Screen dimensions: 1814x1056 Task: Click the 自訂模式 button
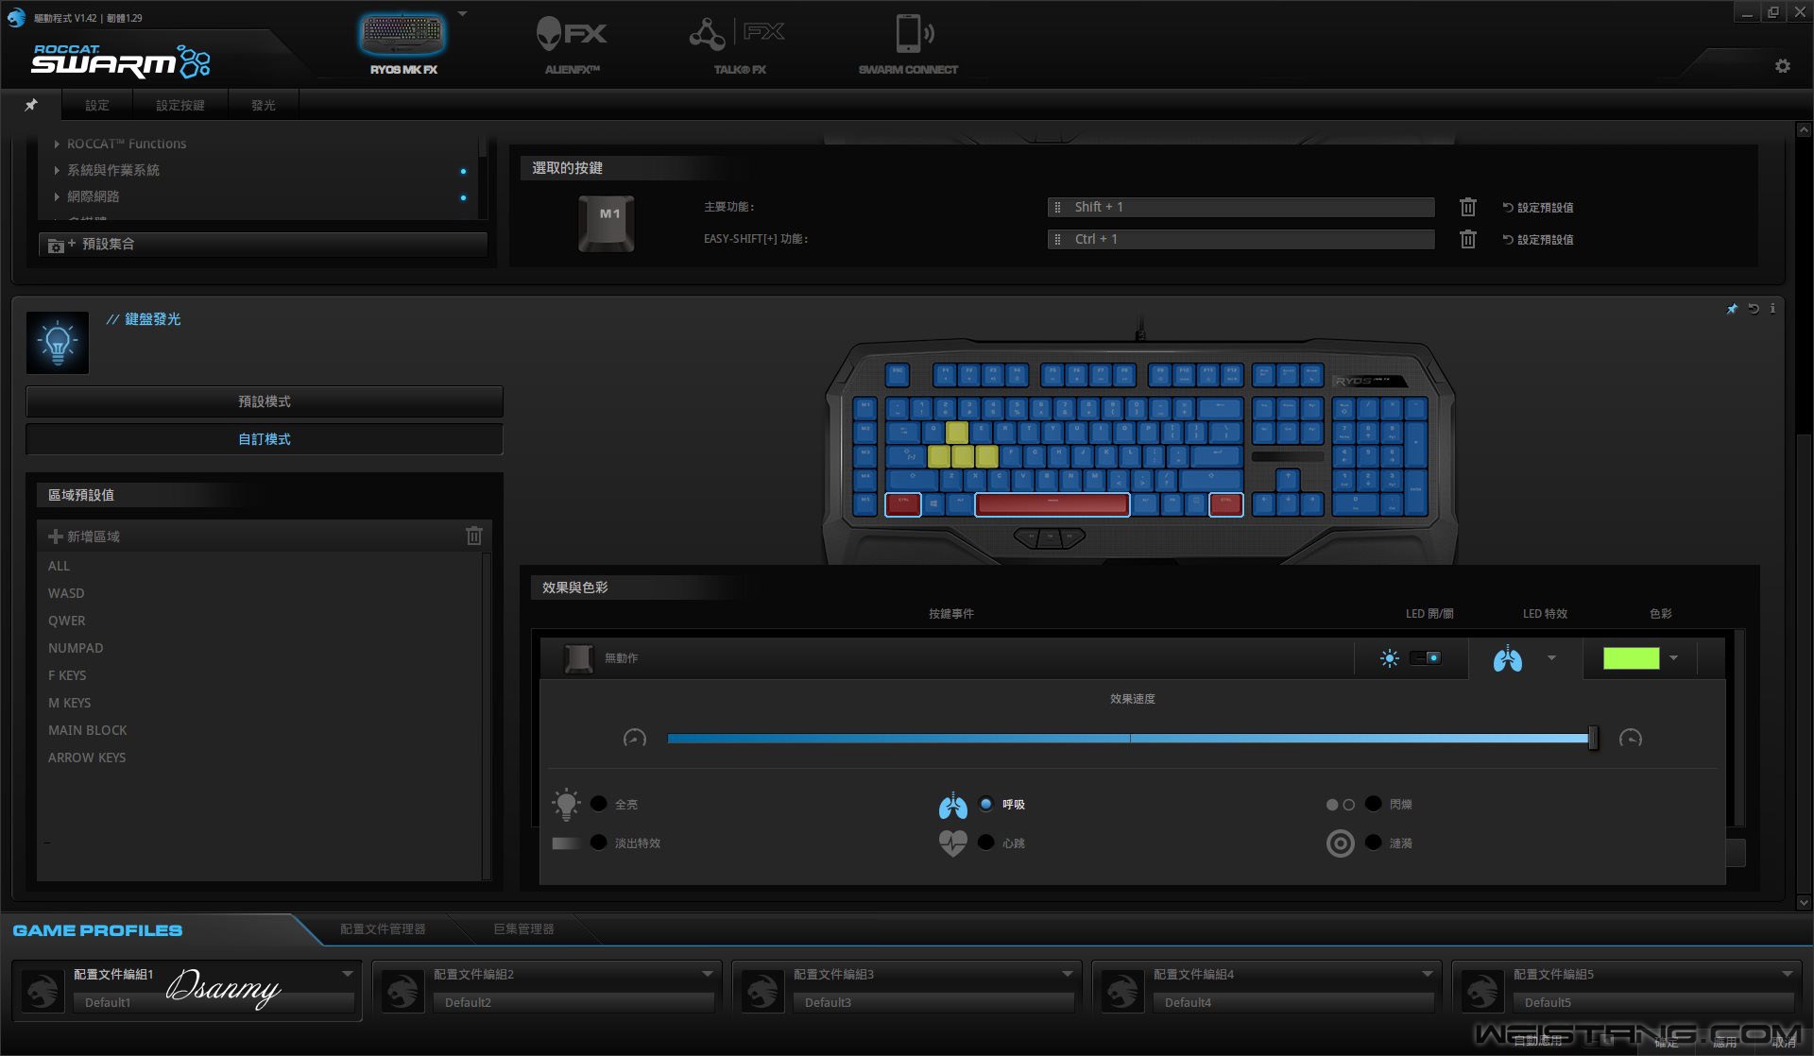click(x=265, y=439)
